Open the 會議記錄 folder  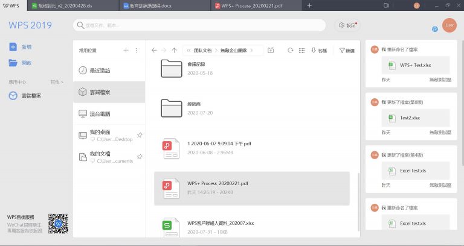252,69
